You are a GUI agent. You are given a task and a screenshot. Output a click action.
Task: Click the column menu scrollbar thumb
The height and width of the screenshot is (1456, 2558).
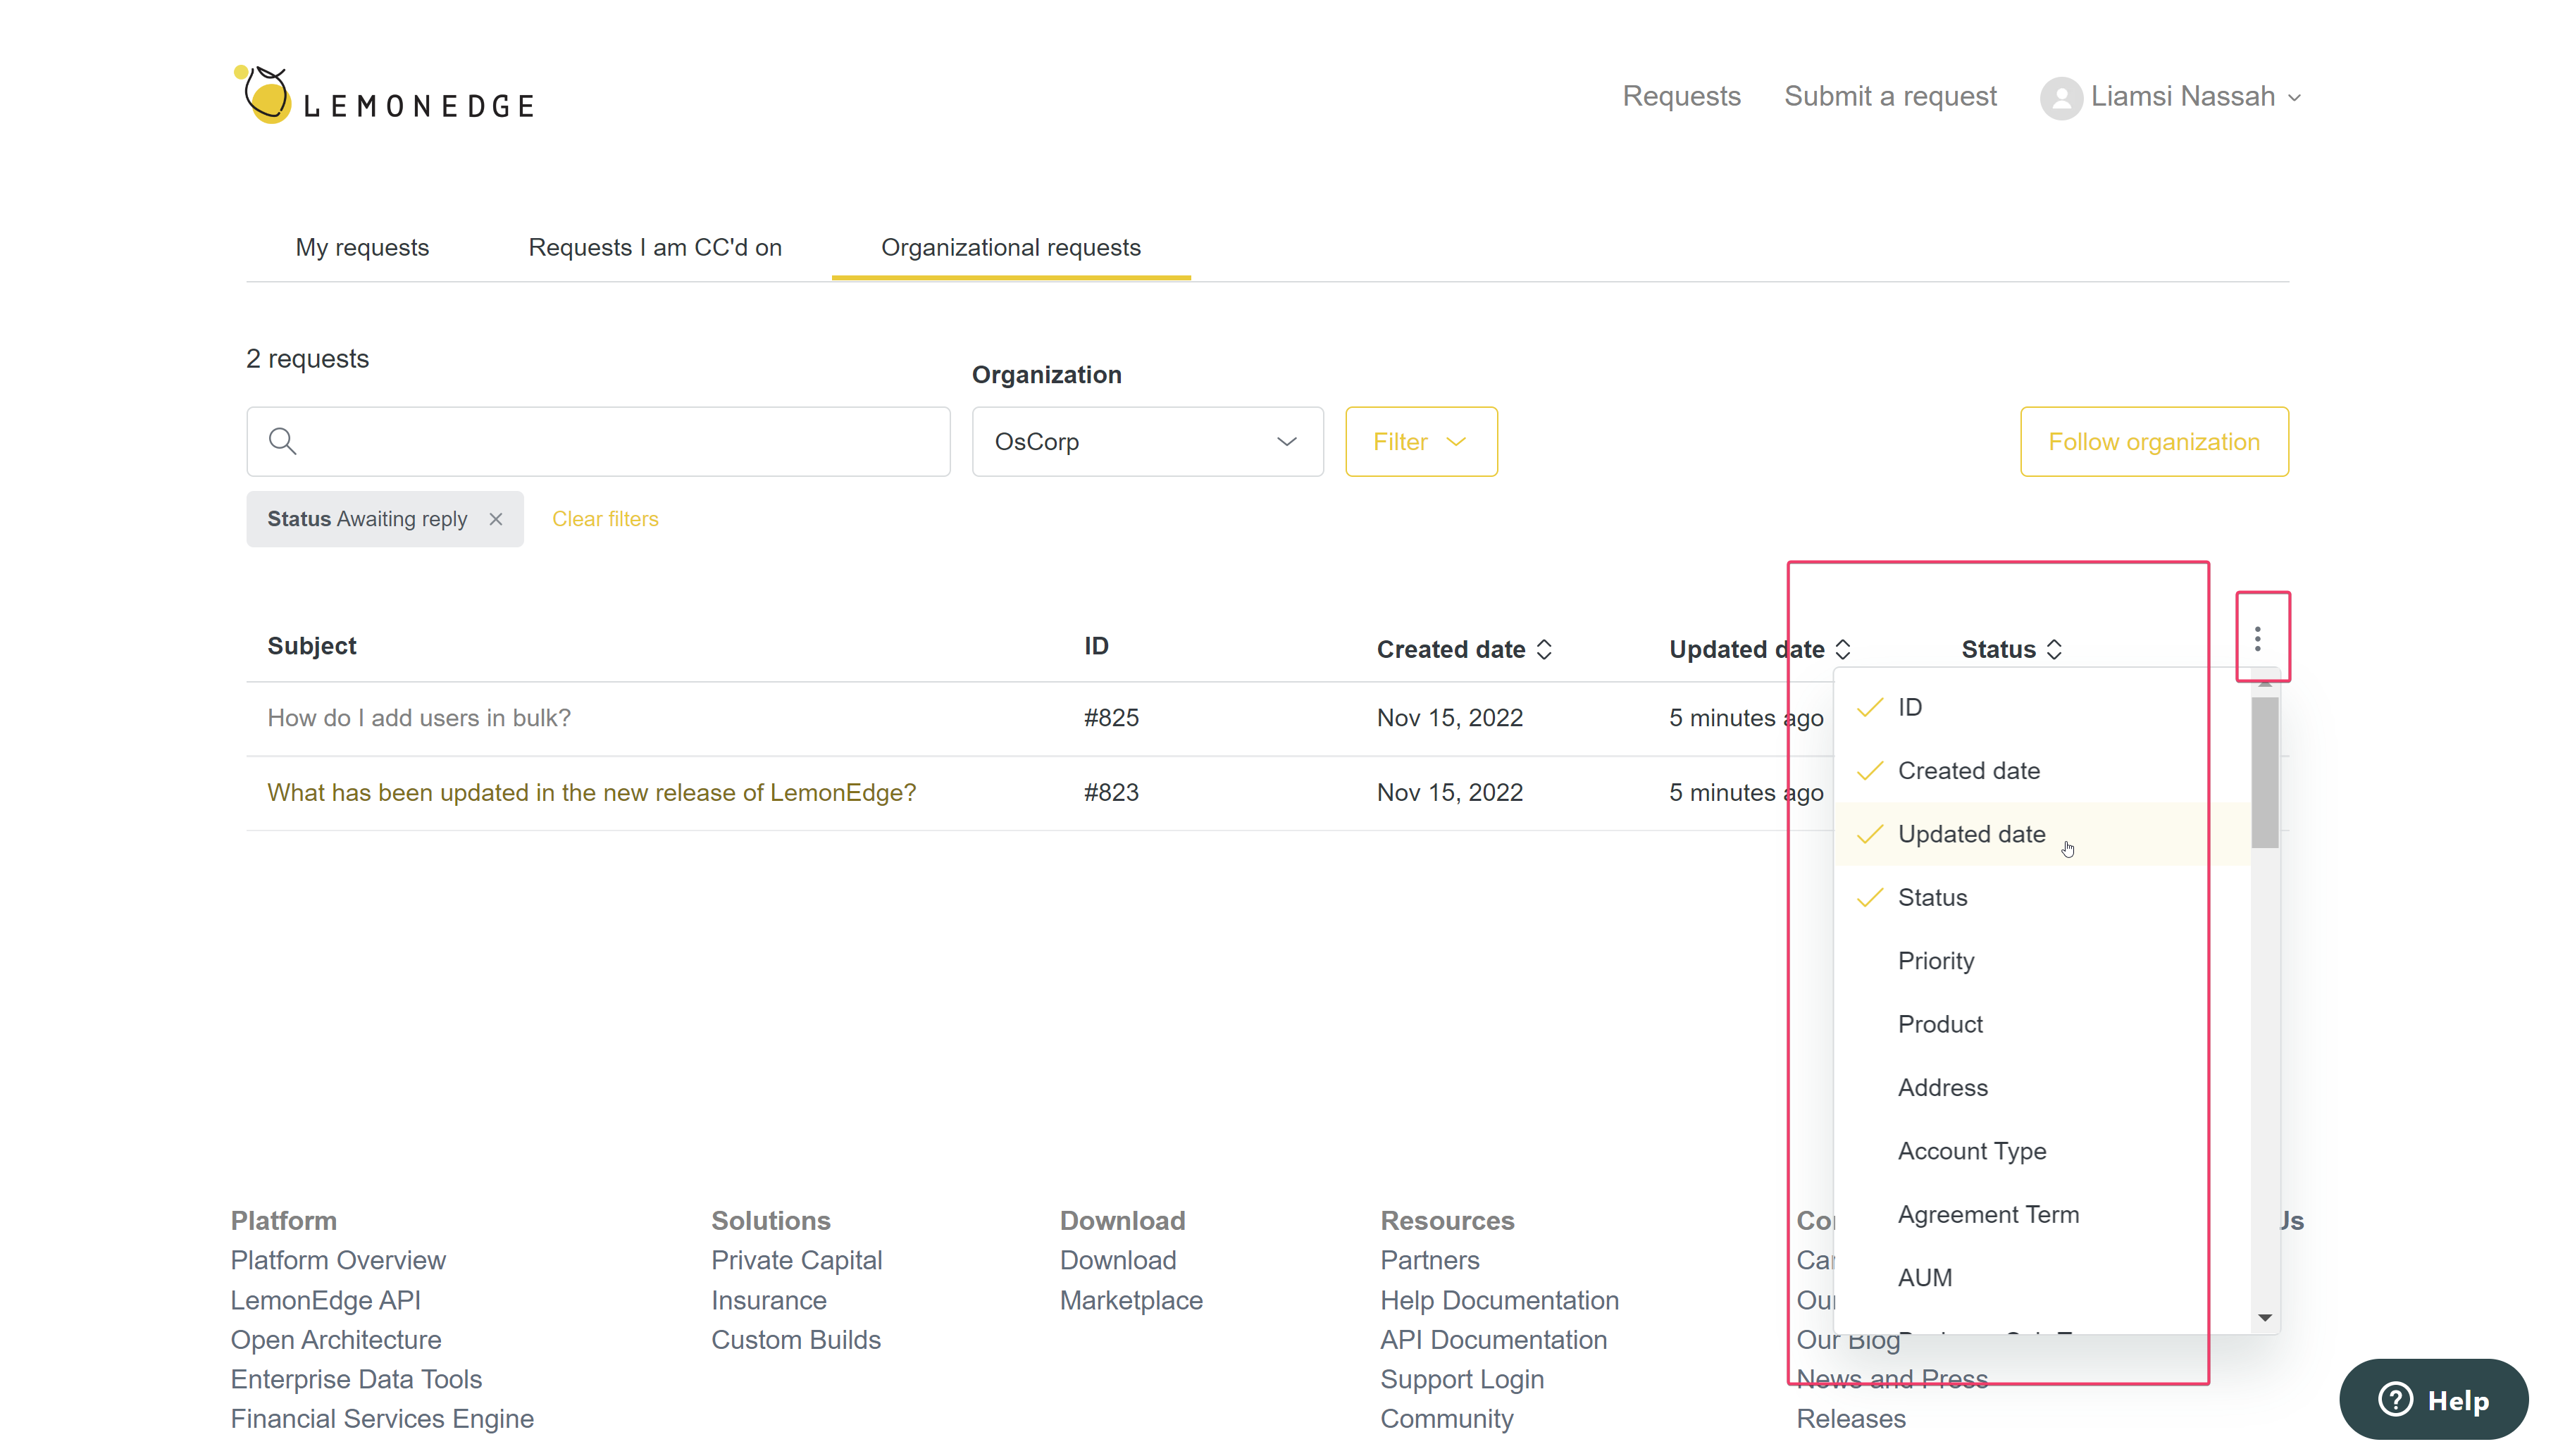pyautogui.click(x=2264, y=772)
